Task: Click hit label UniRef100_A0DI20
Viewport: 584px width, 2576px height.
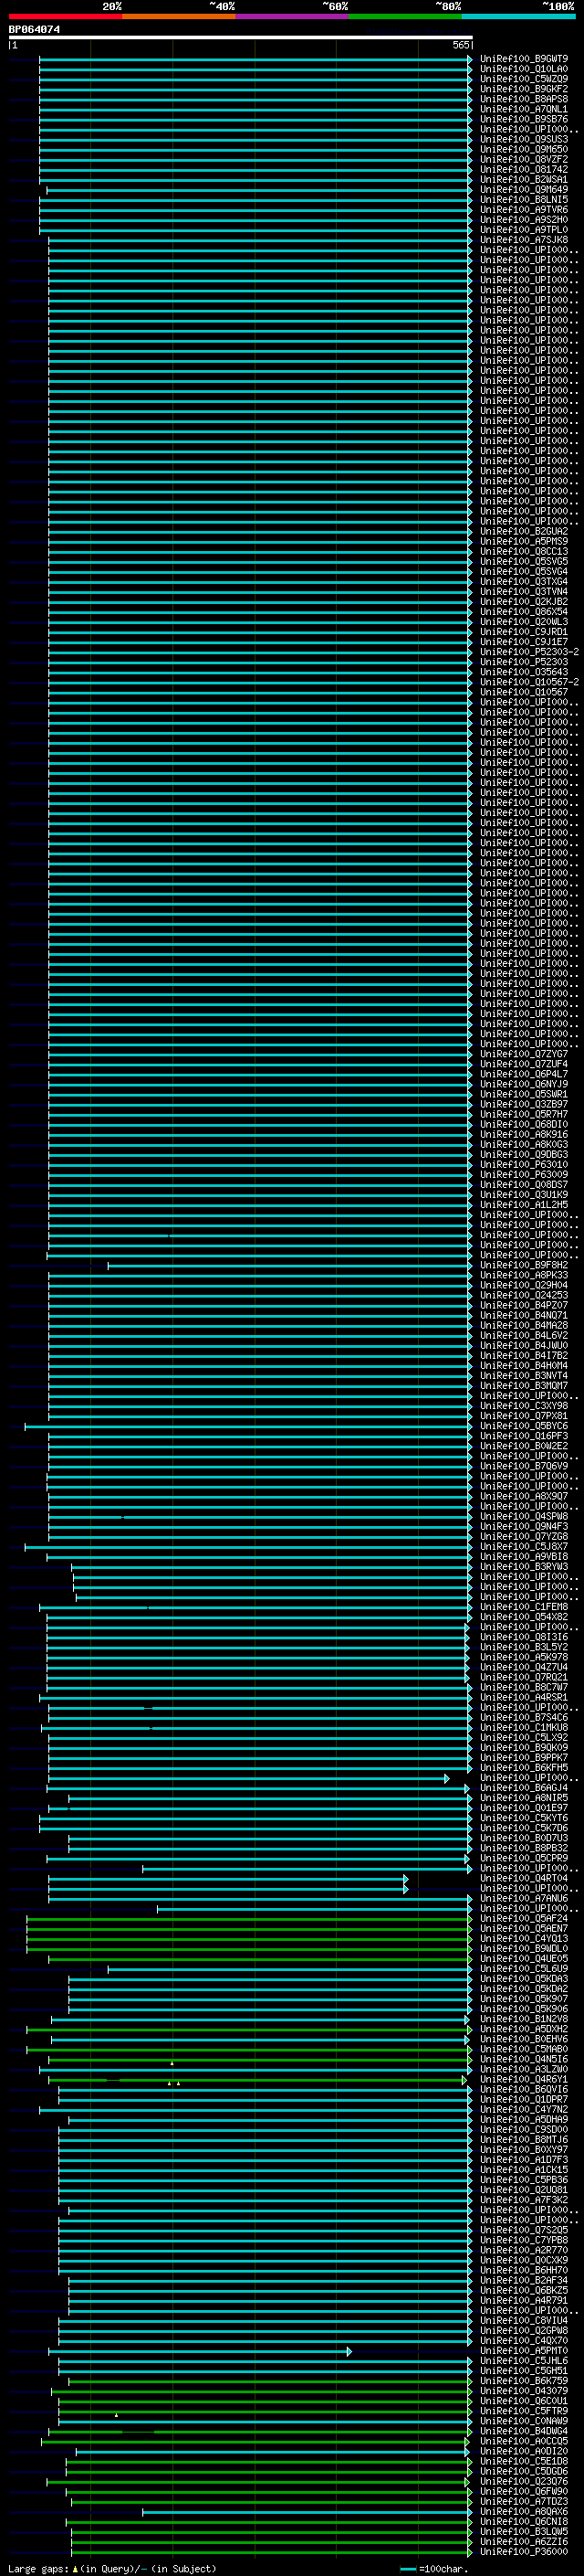Action: (523, 2452)
